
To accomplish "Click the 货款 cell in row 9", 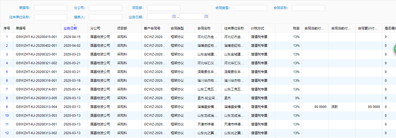I will pyautogui.click(x=335, y=107).
